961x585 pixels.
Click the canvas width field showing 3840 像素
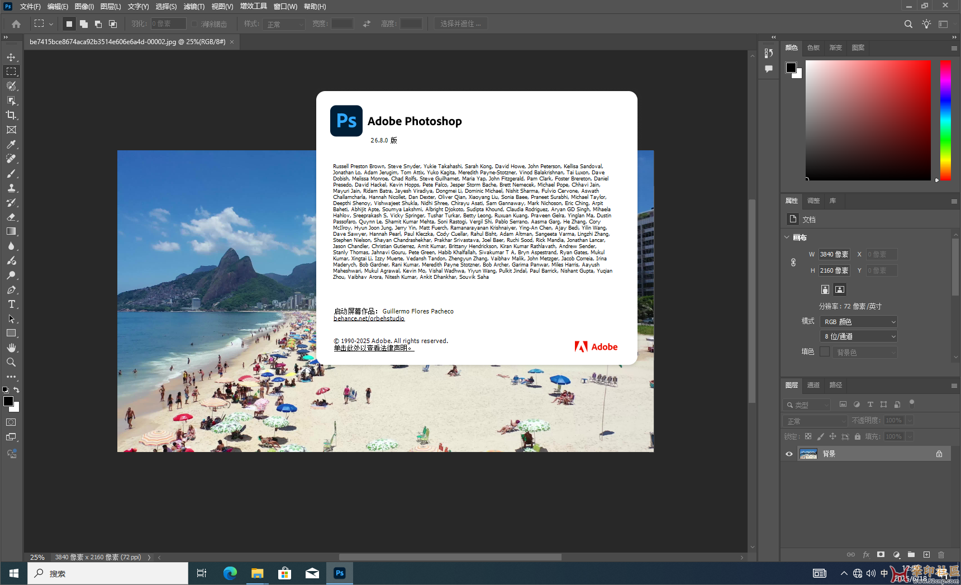pyautogui.click(x=834, y=254)
